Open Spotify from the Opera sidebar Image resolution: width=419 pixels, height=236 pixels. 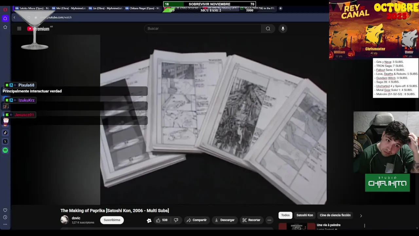pos(5,150)
